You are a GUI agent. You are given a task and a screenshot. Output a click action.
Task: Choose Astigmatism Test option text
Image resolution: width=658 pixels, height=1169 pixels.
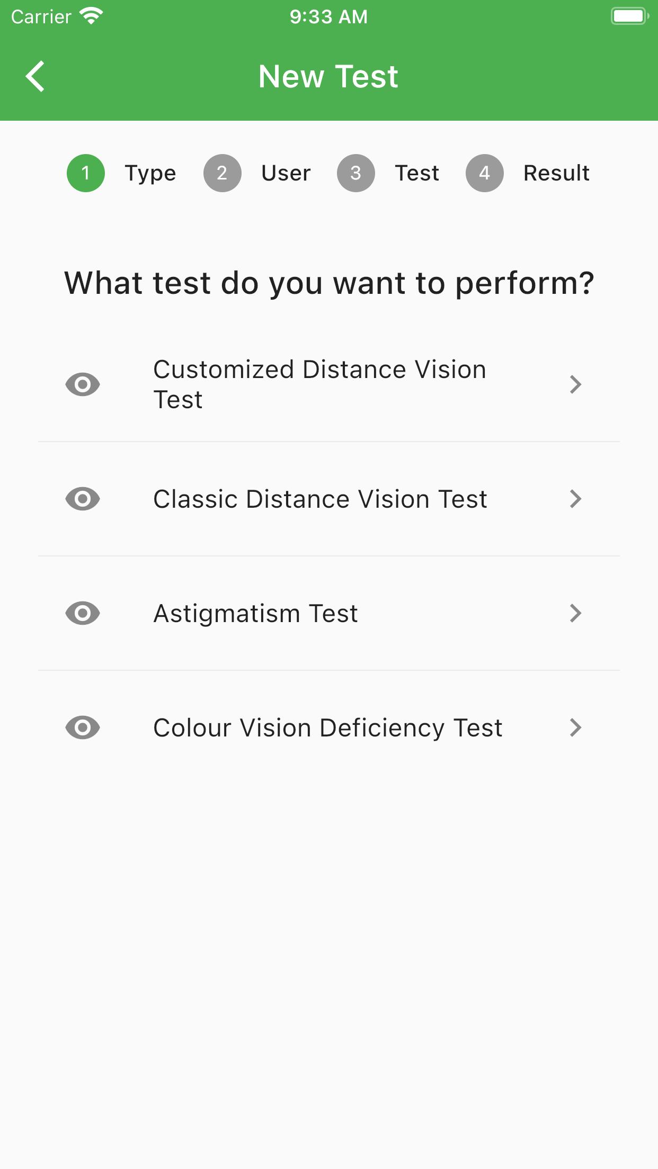pyautogui.click(x=256, y=614)
